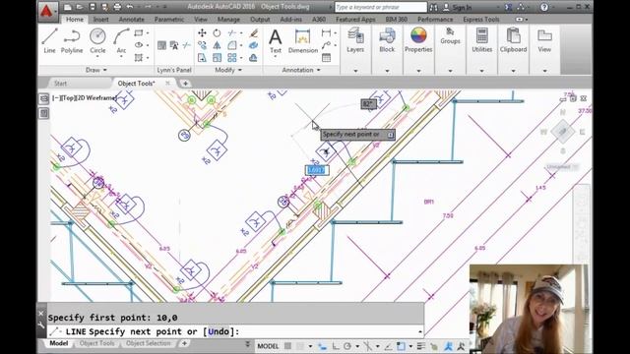The image size is (630, 354).
Task: Open the Help question mark button
Action: point(544,7)
